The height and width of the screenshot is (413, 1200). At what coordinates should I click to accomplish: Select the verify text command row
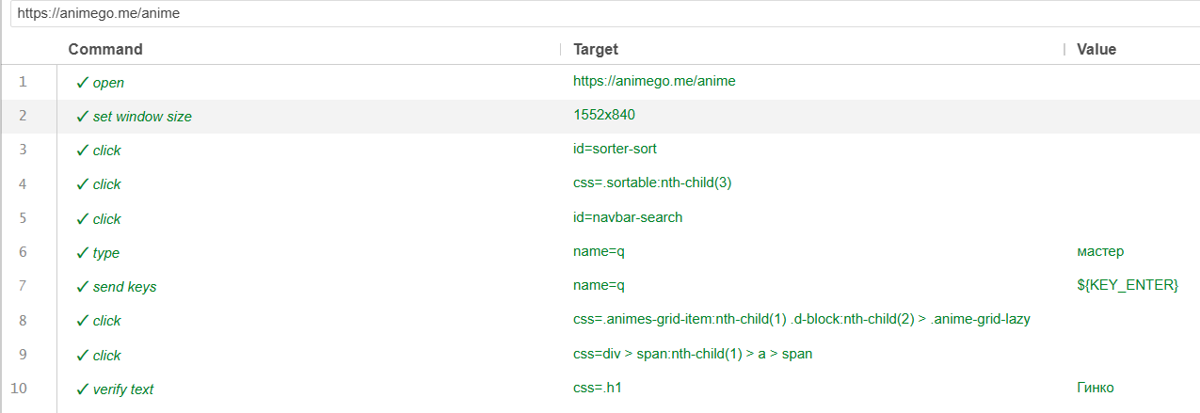coord(600,388)
